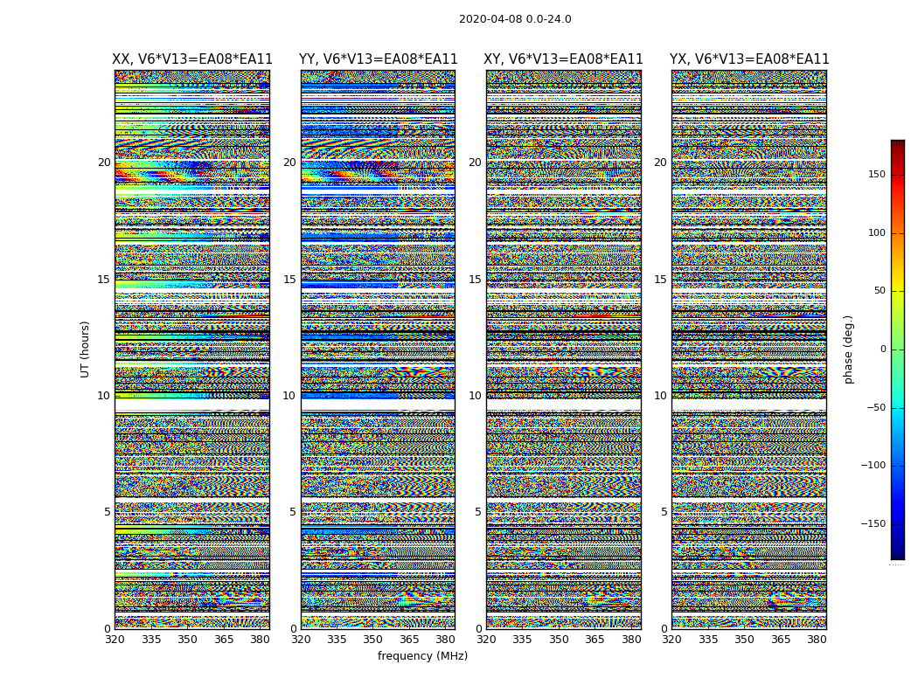
Task: Select the "YX, V6*V13=EA08*EA11" panel title
Action: (749, 59)
